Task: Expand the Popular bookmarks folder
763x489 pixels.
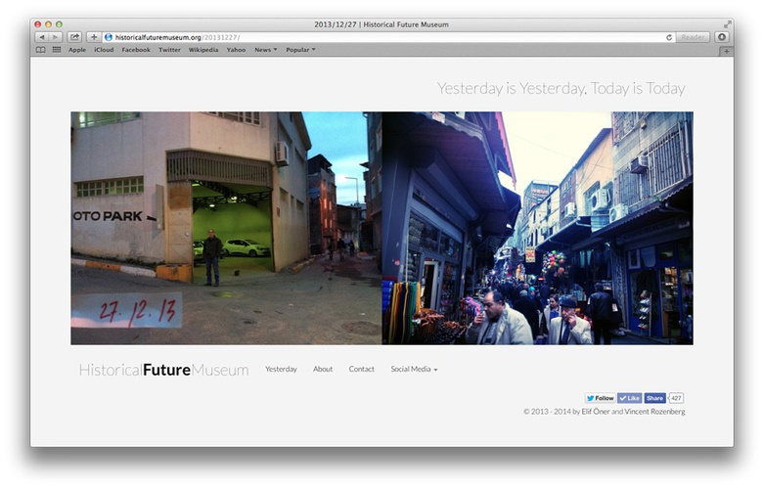Action: click(x=300, y=50)
